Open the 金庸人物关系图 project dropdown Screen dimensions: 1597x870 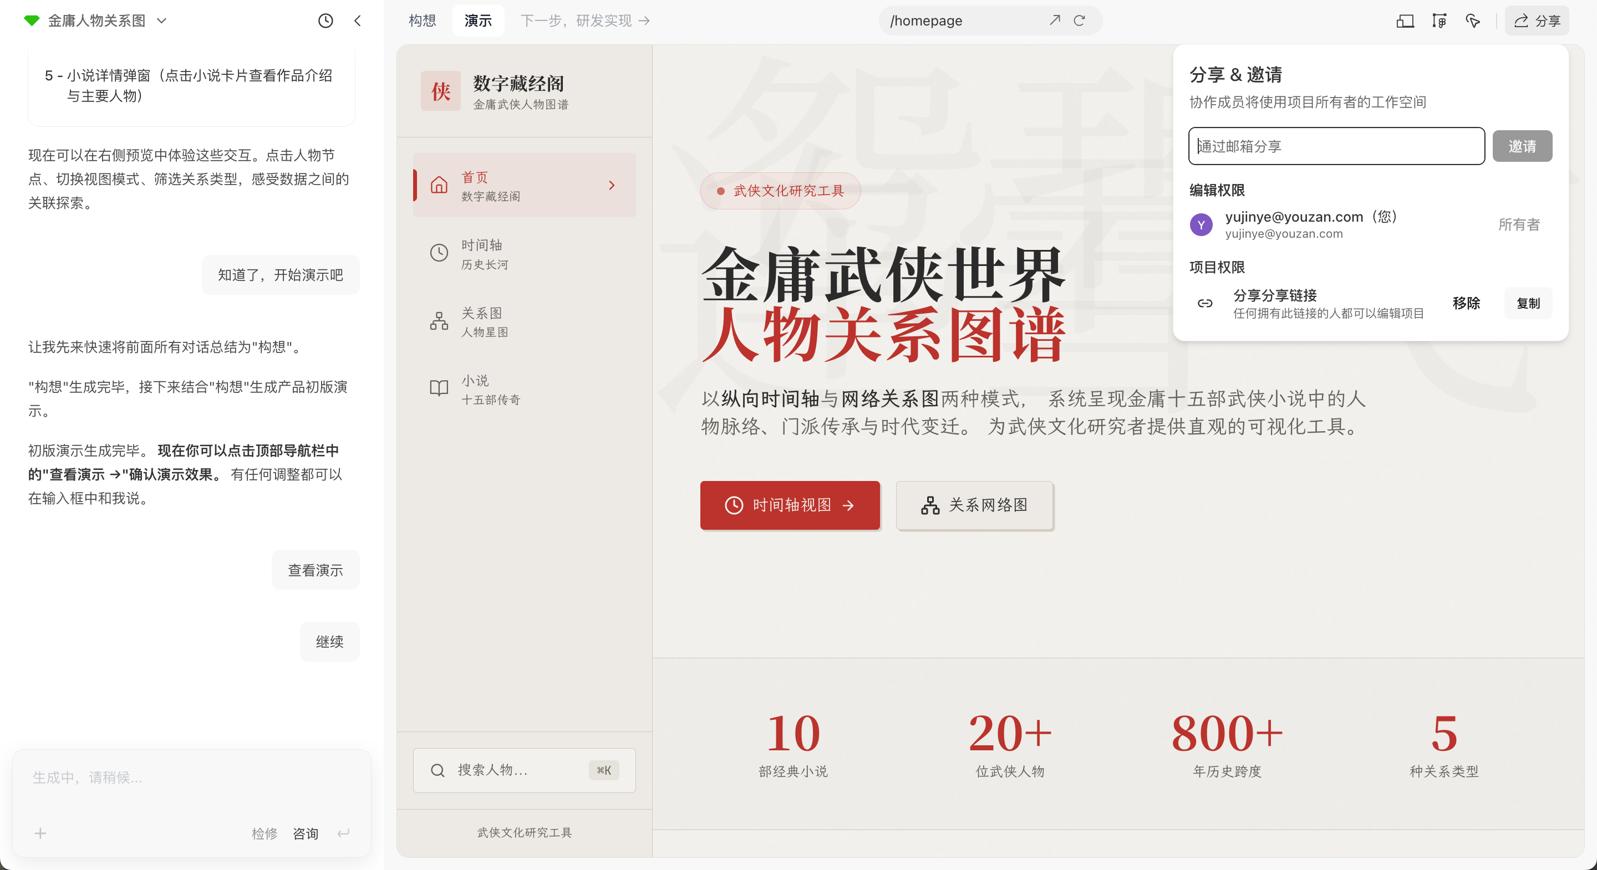[x=162, y=21]
